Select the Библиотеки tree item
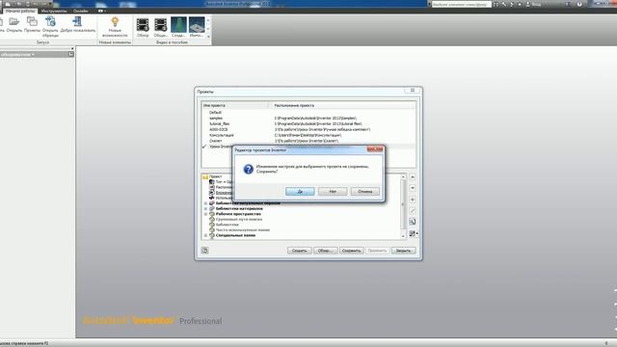 tap(228, 225)
